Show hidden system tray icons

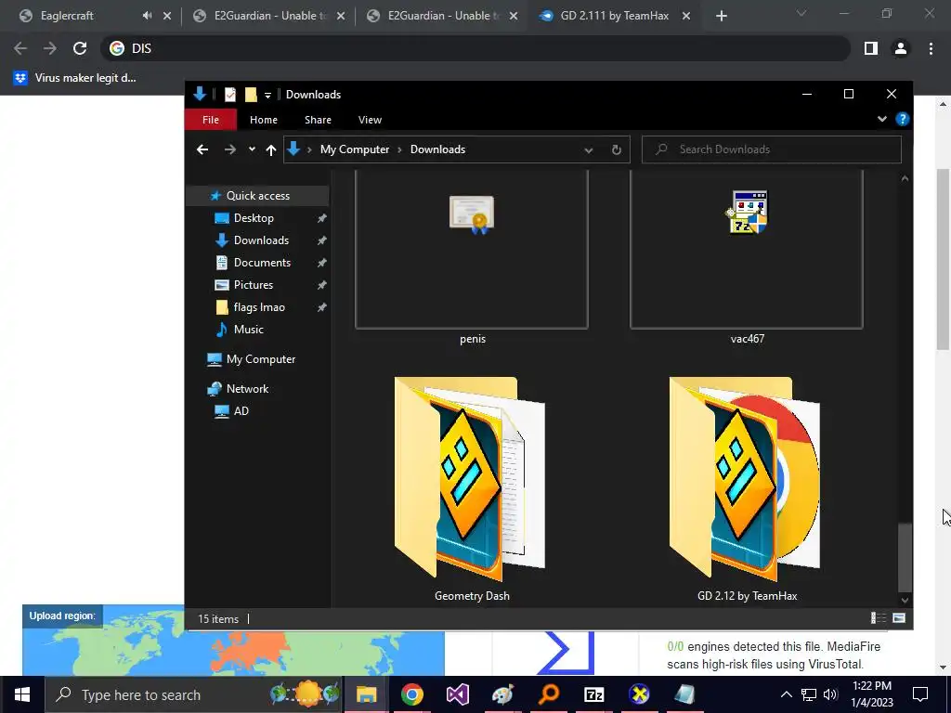786,694
